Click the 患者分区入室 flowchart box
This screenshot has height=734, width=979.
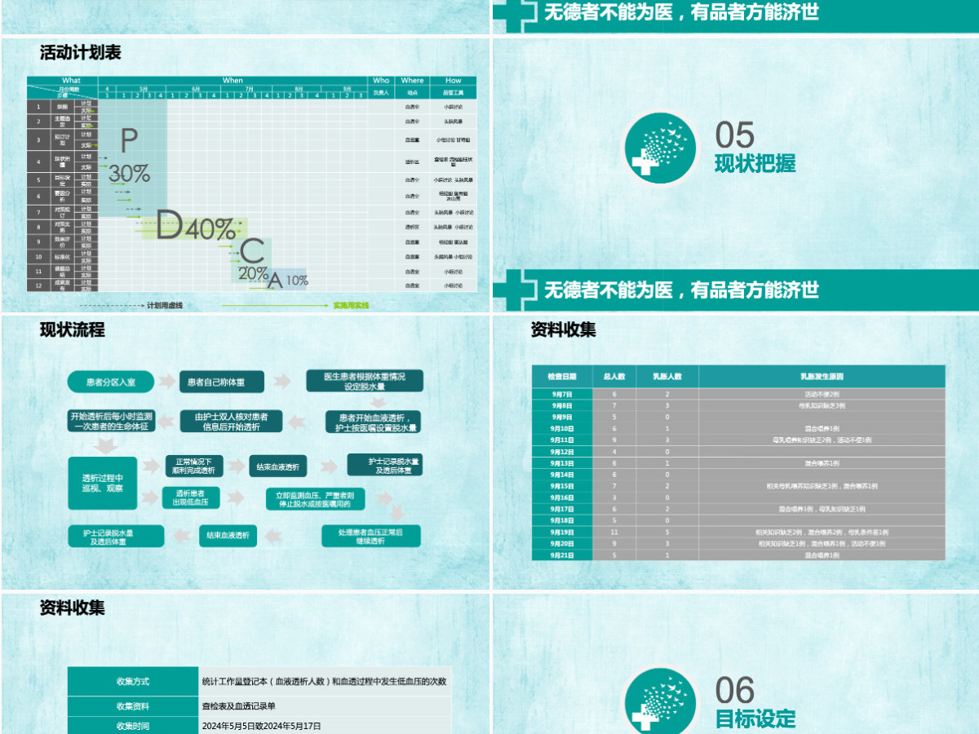(111, 381)
